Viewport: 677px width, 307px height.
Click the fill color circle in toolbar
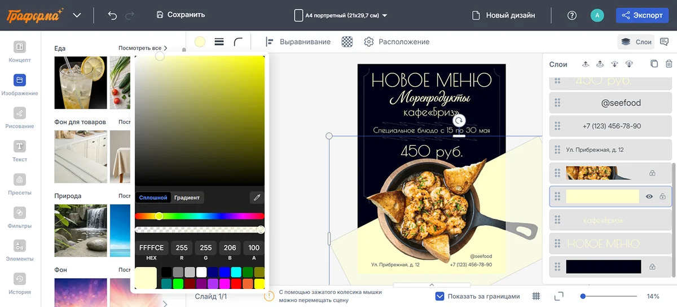pos(200,42)
